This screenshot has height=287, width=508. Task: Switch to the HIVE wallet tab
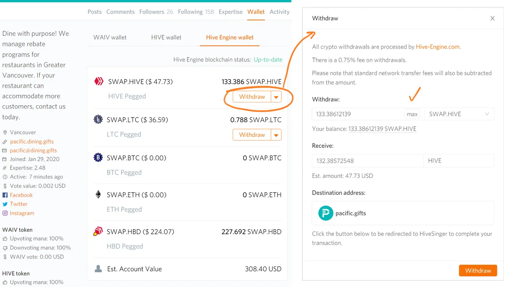(x=166, y=37)
